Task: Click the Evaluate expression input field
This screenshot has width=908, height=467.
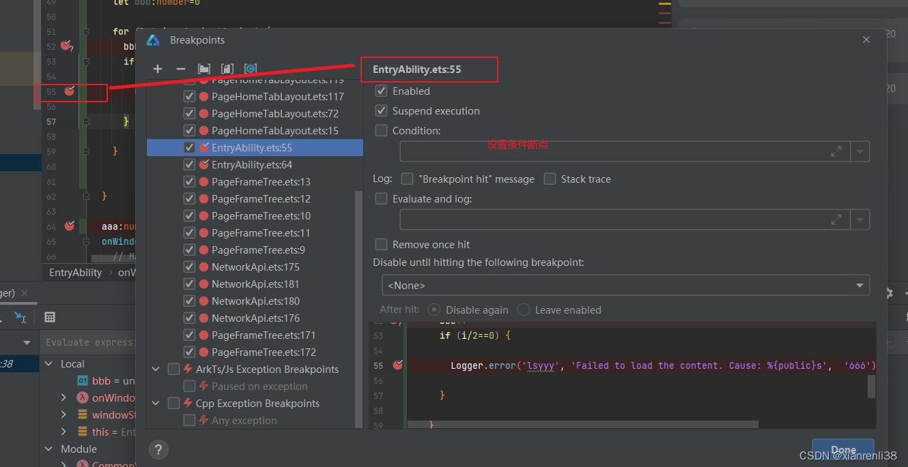Action: click(x=89, y=342)
